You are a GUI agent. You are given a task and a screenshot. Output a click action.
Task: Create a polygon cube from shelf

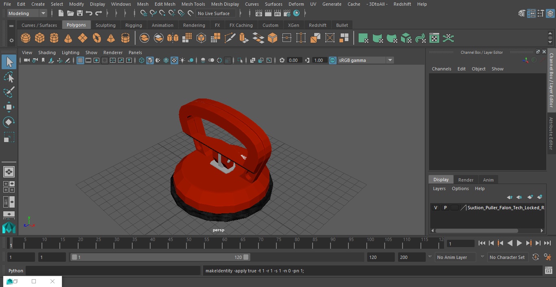pos(40,38)
